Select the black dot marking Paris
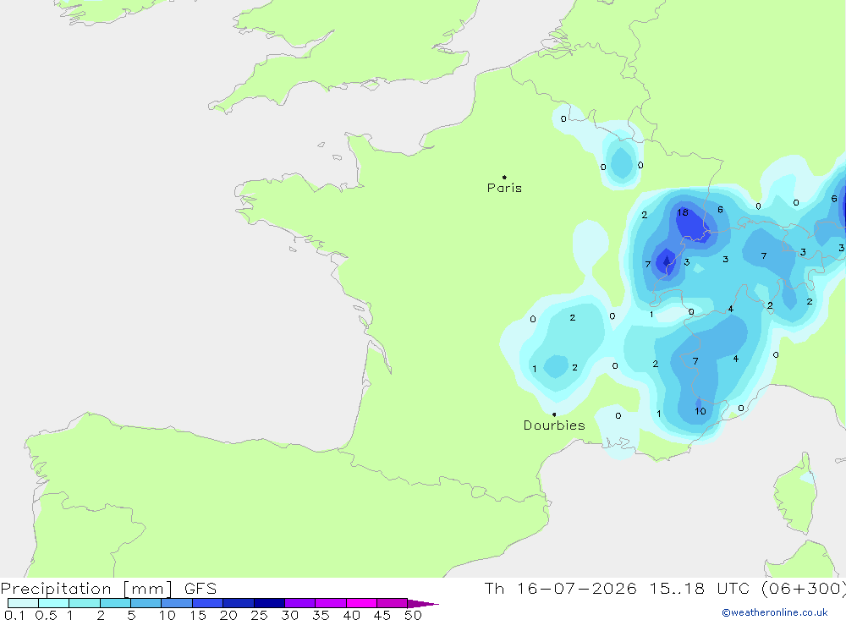The image size is (846, 620). tap(504, 177)
